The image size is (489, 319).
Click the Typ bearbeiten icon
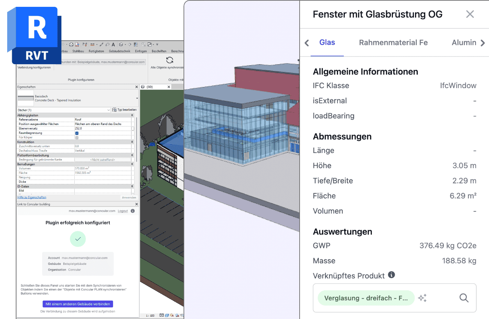114,110
